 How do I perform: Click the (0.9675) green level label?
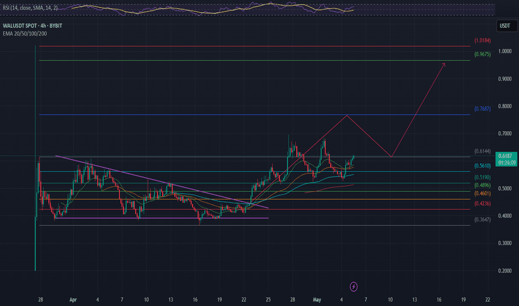[x=482, y=54]
